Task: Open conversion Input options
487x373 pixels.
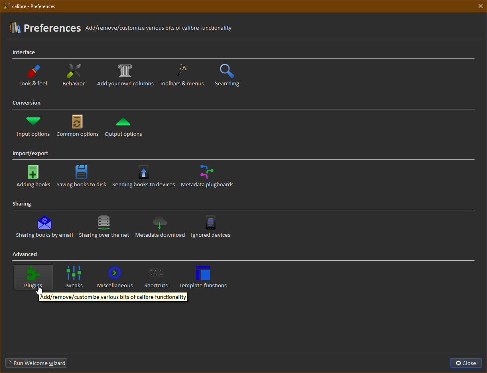Action: [x=33, y=126]
